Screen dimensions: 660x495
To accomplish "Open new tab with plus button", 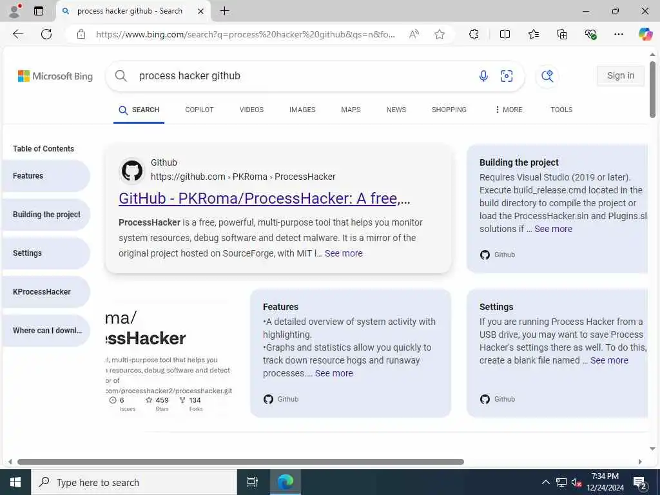I will click(225, 11).
